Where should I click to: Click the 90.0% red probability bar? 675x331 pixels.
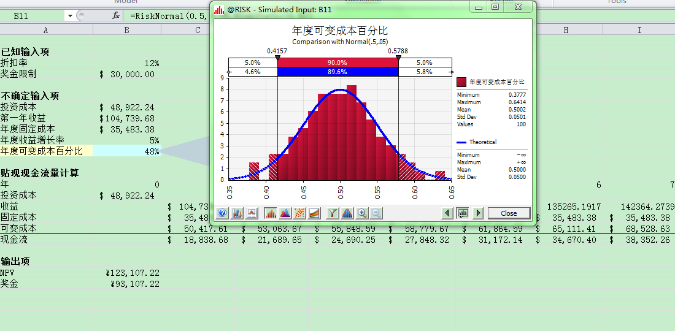click(338, 63)
